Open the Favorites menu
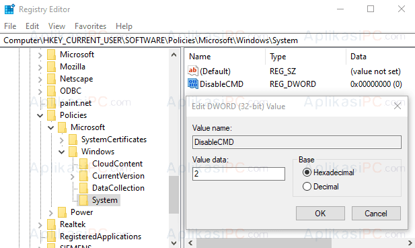 pyautogui.click(x=90, y=26)
